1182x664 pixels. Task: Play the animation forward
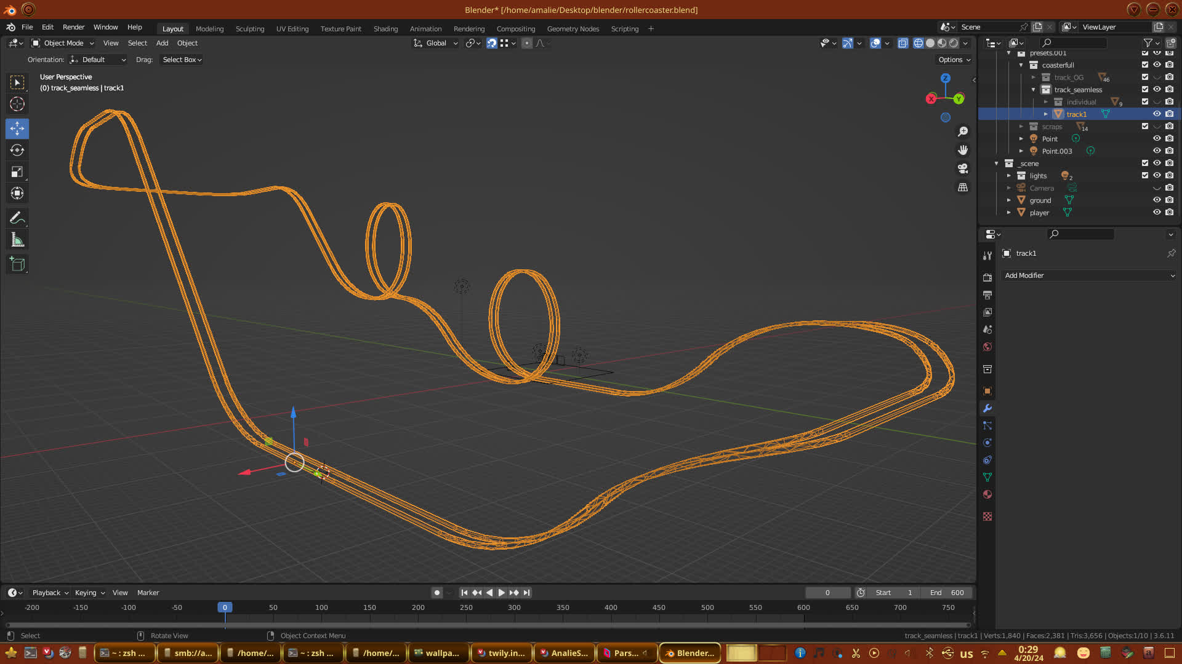(x=501, y=593)
